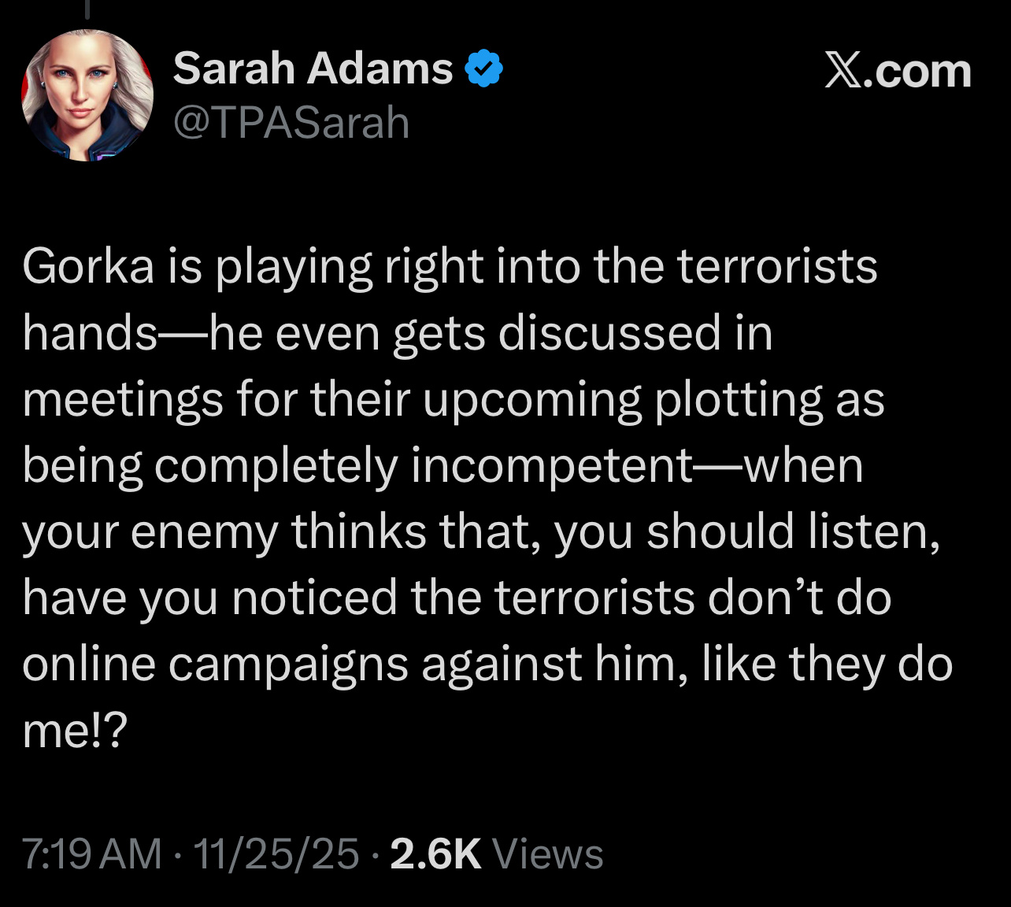
Task: Click the Sarah Adams display name
Action: click(x=313, y=68)
